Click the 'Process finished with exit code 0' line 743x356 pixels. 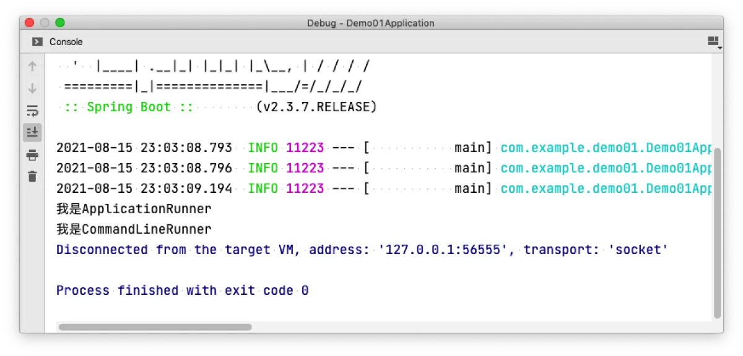pos(183,290)
